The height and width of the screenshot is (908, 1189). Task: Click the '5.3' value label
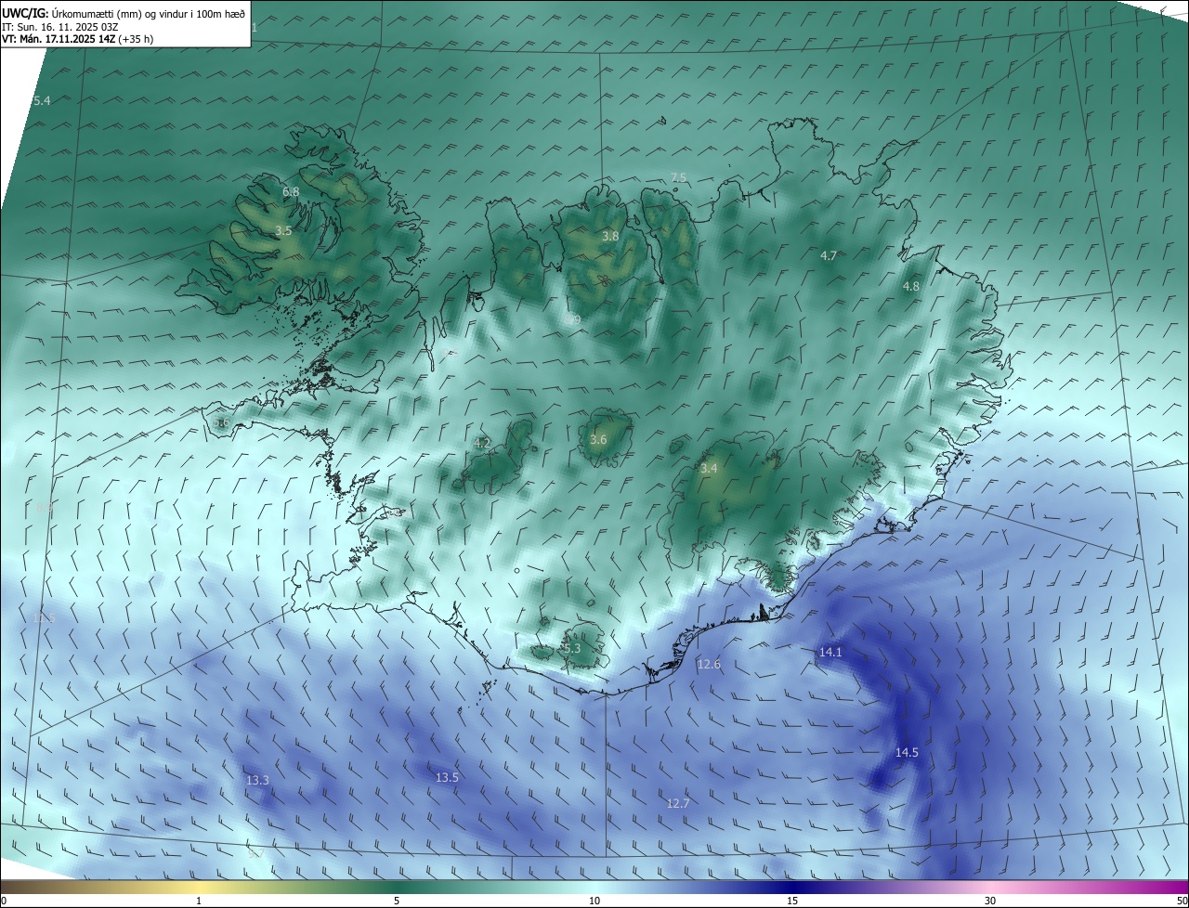coord(571,649)
